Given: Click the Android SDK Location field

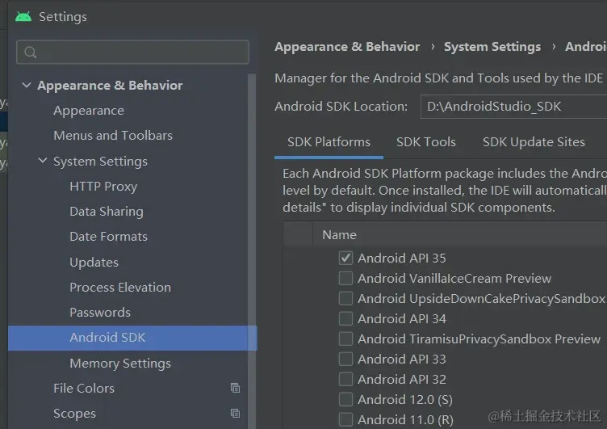Looking at the screenshot, I should (513, 107).
